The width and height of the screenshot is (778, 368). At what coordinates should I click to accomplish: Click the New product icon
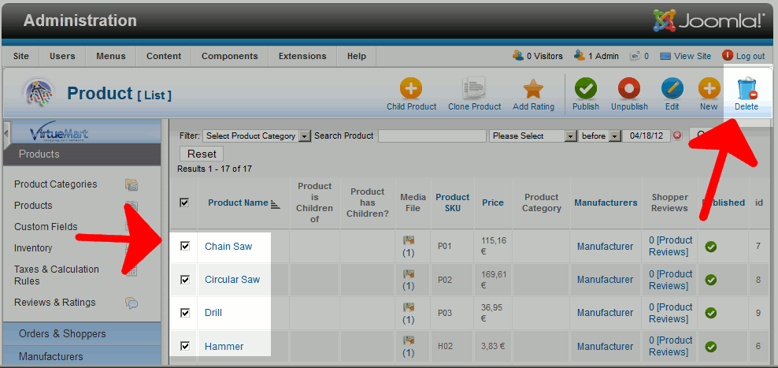tap(709, 87)
